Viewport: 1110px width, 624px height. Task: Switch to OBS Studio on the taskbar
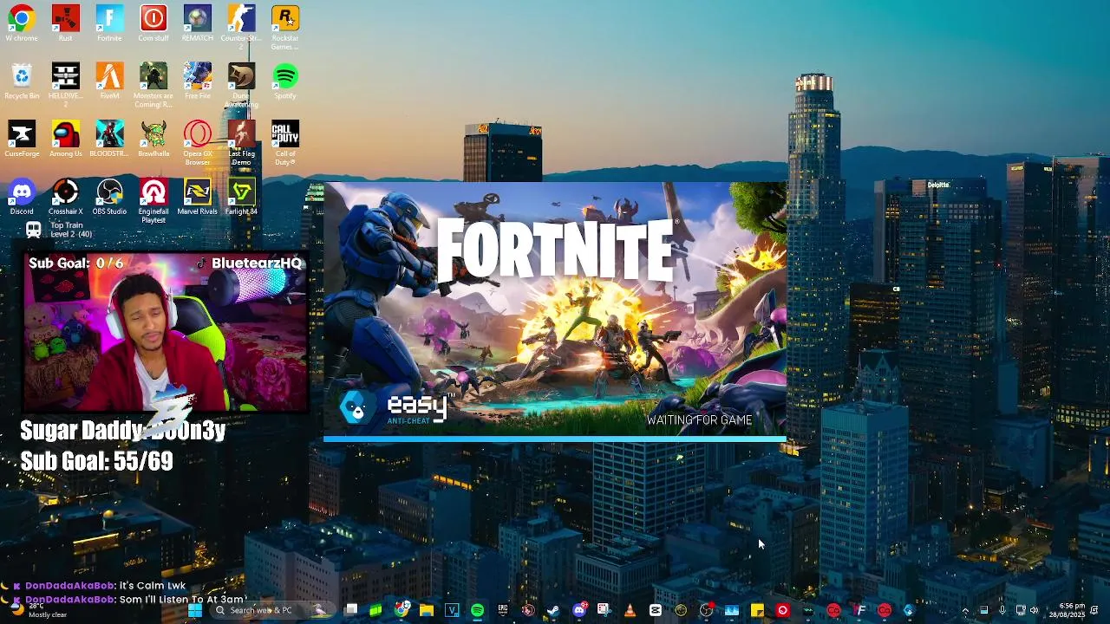coord(706,610)
